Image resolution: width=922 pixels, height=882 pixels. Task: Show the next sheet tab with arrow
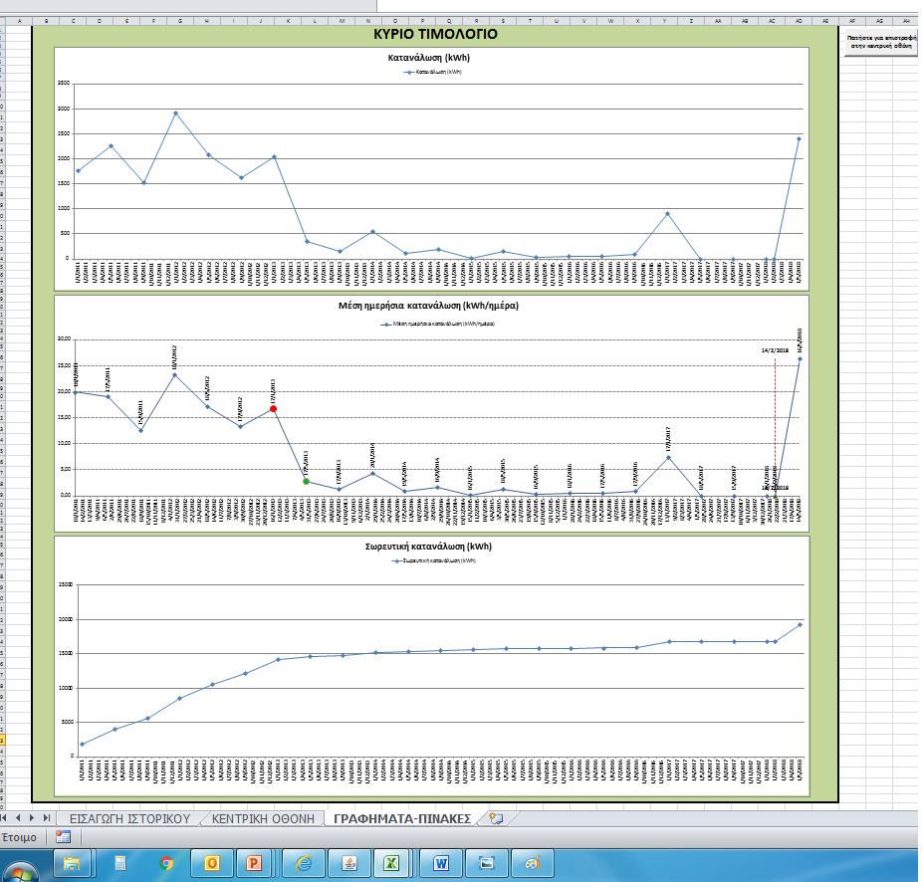click(32, 818)
